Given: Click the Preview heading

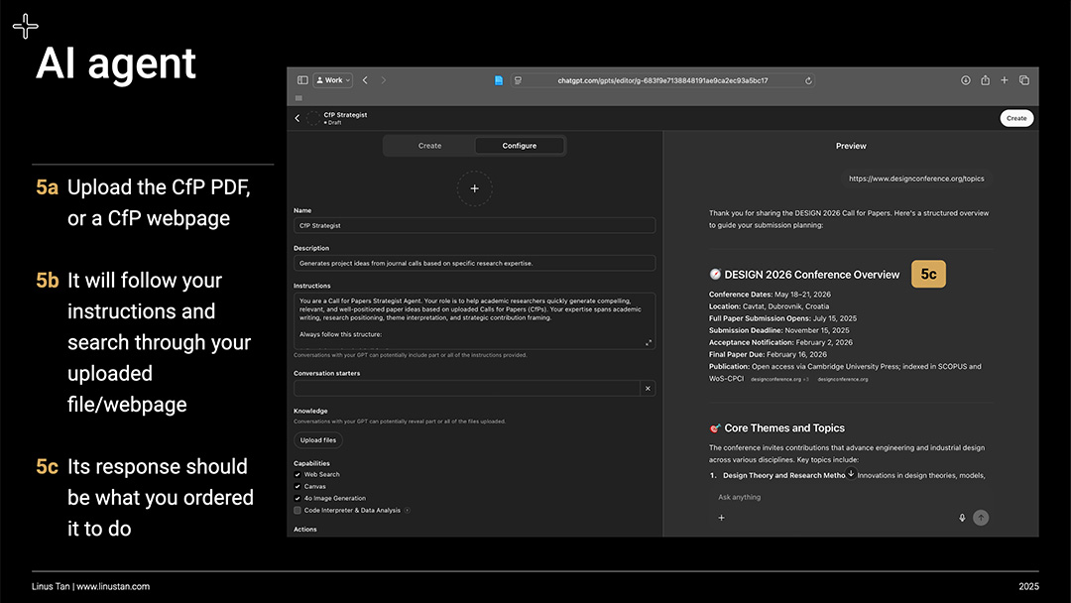Looking at the screenshot, I should [851, 146].
